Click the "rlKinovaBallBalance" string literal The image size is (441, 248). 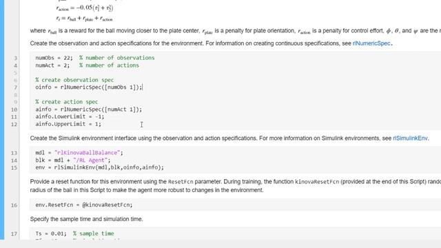coord(88,153)
